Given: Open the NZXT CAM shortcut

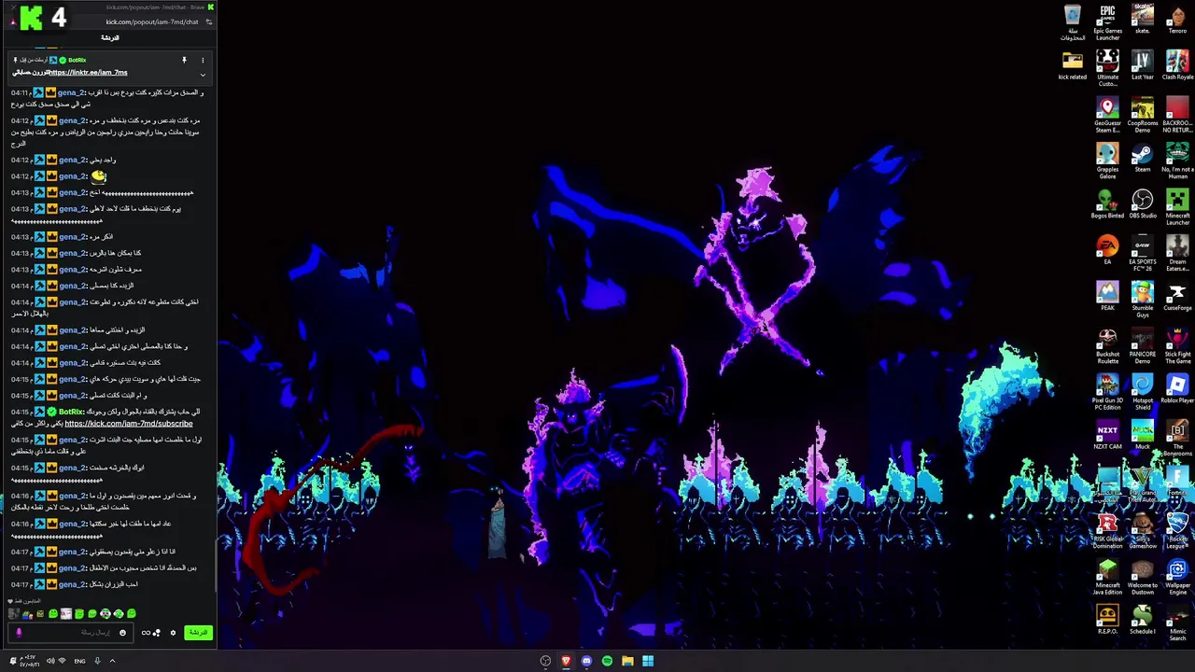Looking at the screenshot, I should click(x=1107, y=433).
